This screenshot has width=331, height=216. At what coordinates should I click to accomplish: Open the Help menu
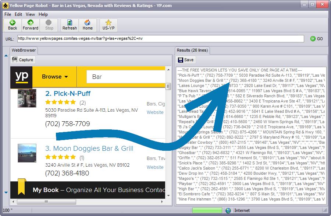[x=43, y=14]
